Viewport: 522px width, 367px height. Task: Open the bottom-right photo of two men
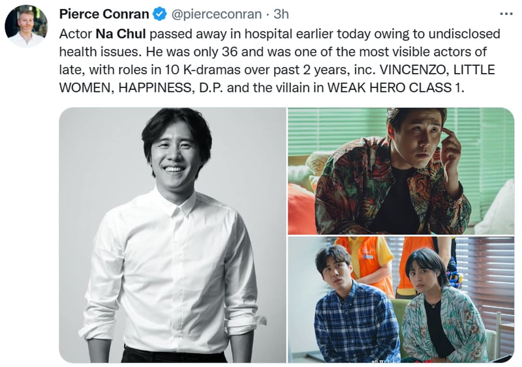click(401, 299)
